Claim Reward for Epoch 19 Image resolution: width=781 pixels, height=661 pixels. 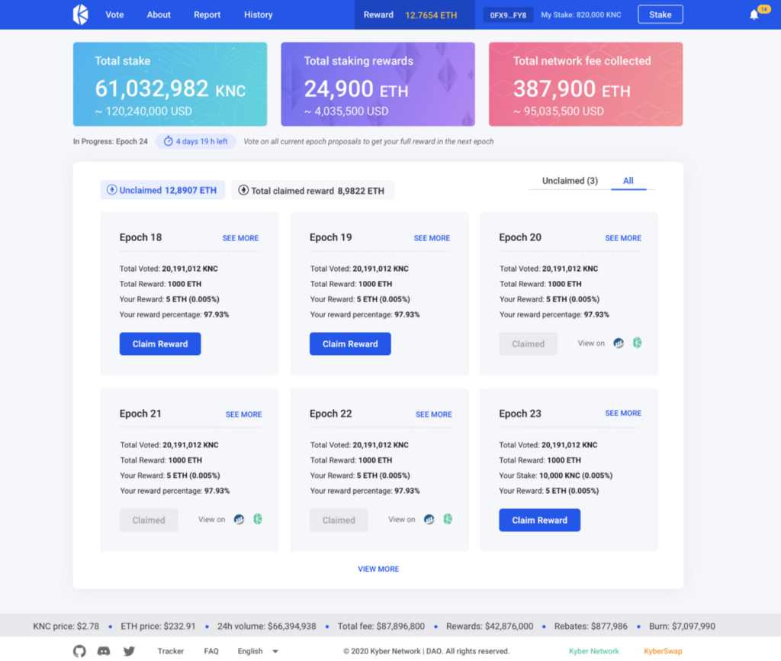click(x=350, y=344)
